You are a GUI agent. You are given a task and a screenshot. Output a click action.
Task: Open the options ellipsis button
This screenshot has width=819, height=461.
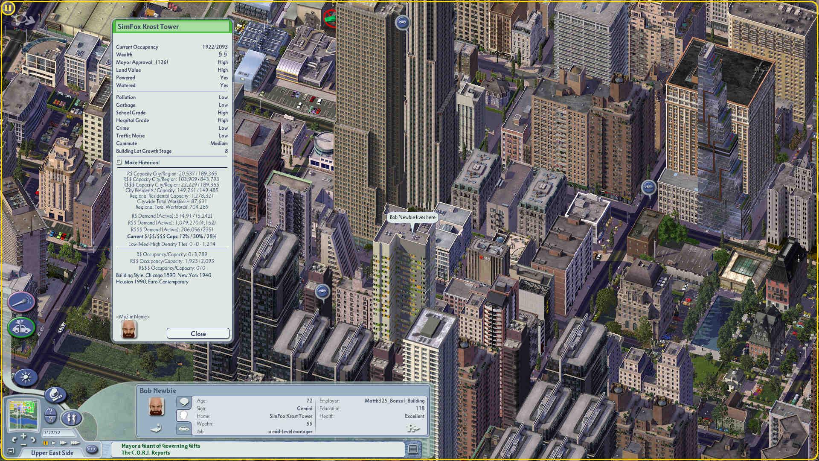tap(92, 449)
